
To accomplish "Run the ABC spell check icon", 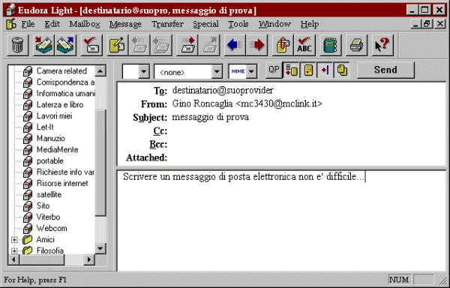I will click(x=304, y=45).
